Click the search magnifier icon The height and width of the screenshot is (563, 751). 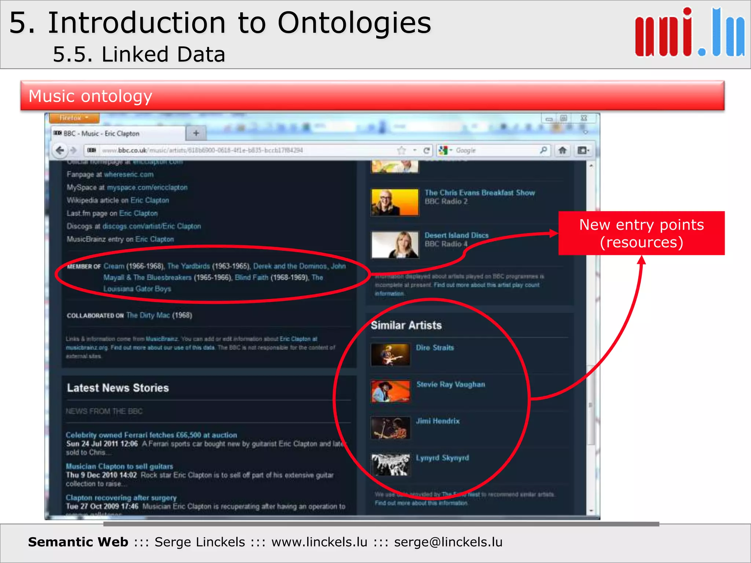click(543, 150)
